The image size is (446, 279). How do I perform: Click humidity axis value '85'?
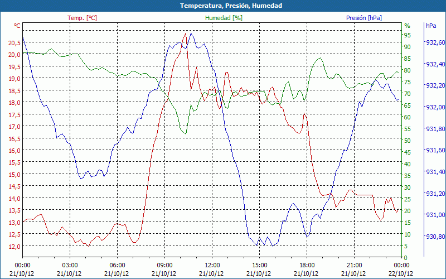coord(407,59)
